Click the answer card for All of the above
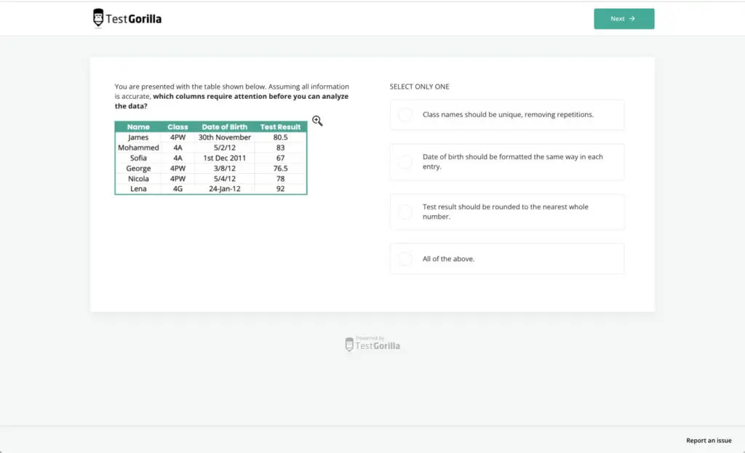The height and width of the screenshot is (453, 745). click(x=507, y=258)
